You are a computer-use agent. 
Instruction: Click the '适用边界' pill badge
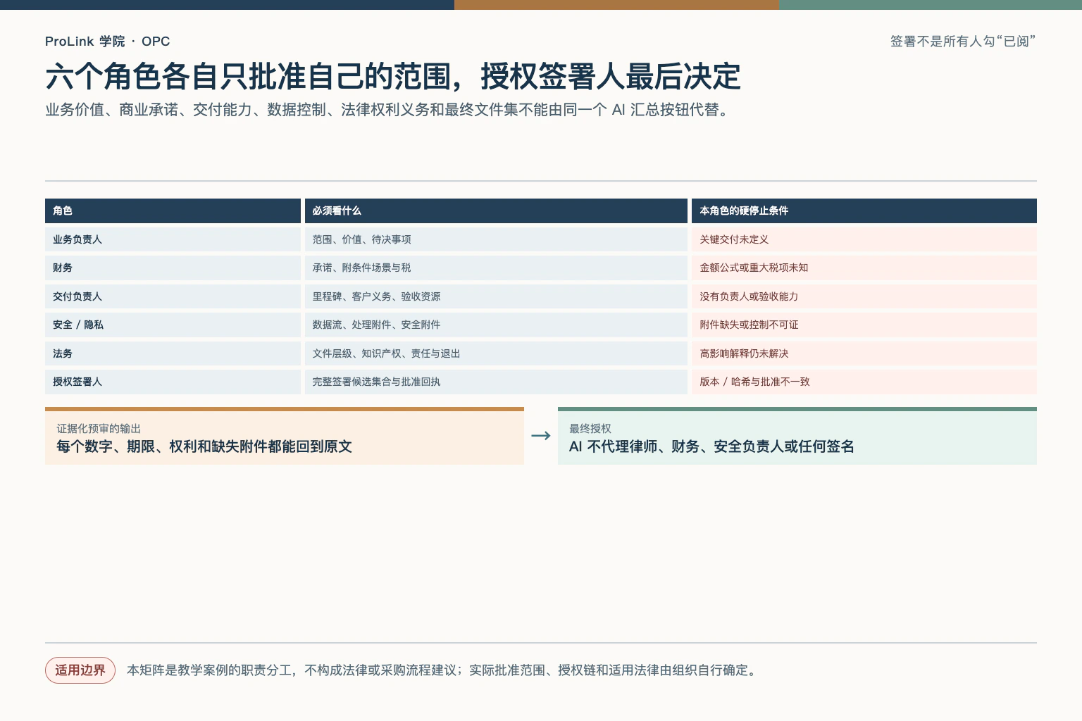tap(80, 670)
